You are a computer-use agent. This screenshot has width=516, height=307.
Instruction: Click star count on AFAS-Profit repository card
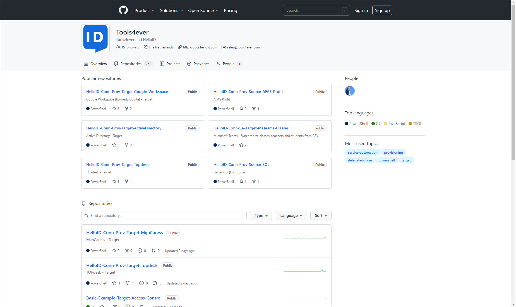tap(243, 109)
